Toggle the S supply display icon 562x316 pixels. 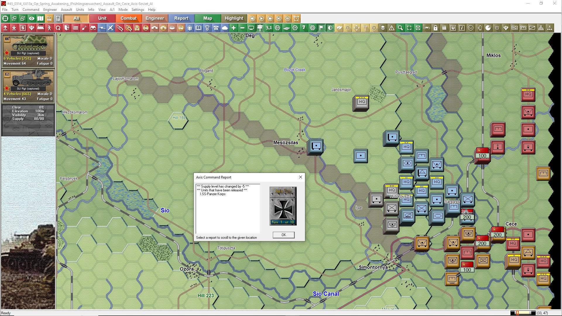pos(23,28)
